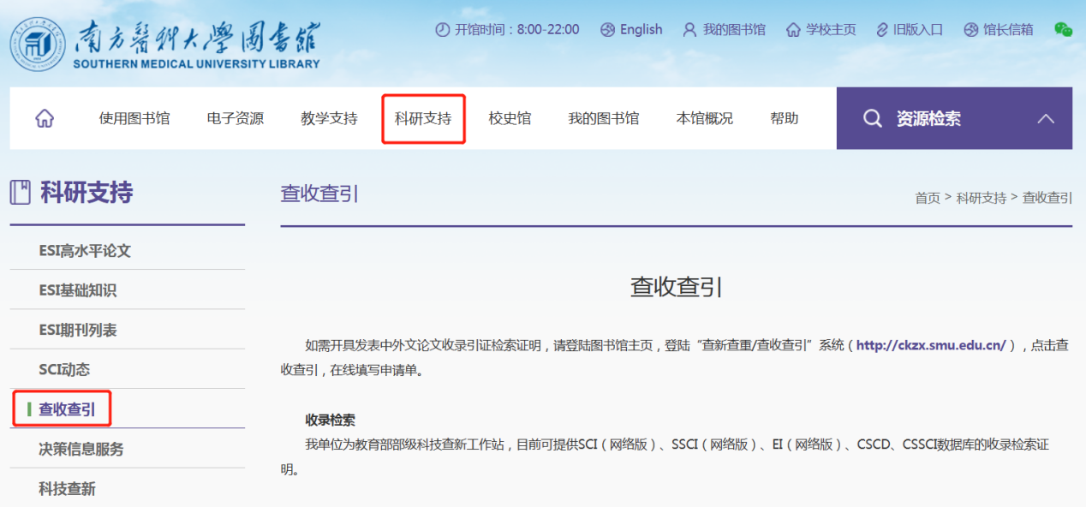Image resolution: width=1086 pixels, height=507 pixels.
Task: Open the 校史馆 menu item
Action: click(510, 119)
